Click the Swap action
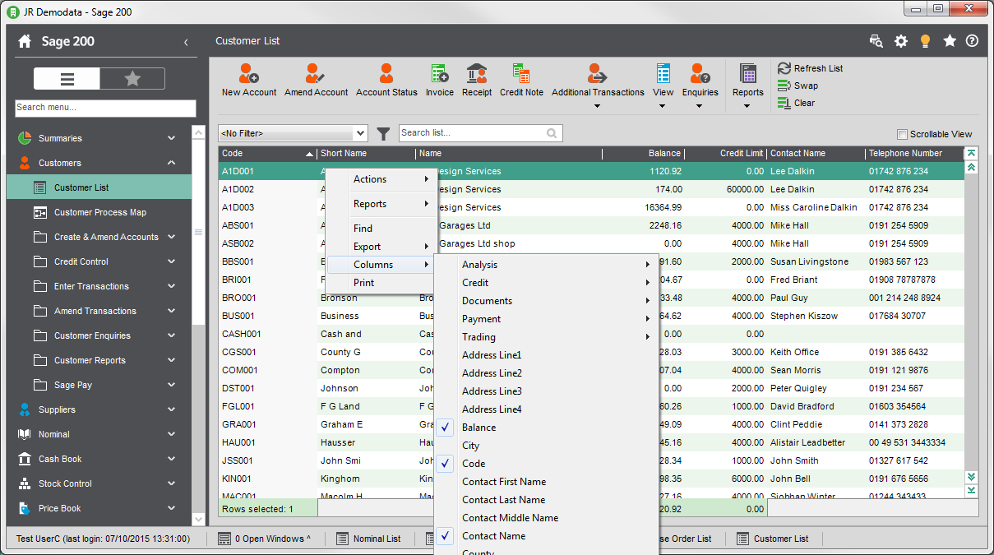The height and width of the screenshot is (555, 994). click(798, 86)
